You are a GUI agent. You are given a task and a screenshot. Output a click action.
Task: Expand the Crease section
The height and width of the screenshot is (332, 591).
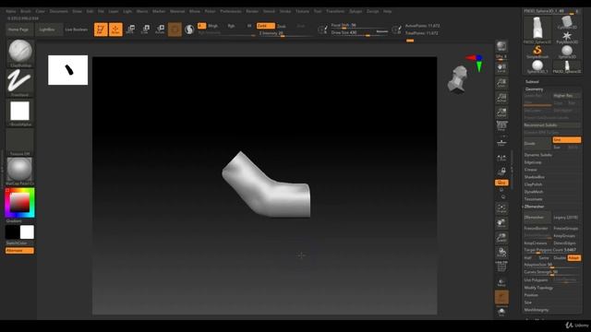click(530, 170)
